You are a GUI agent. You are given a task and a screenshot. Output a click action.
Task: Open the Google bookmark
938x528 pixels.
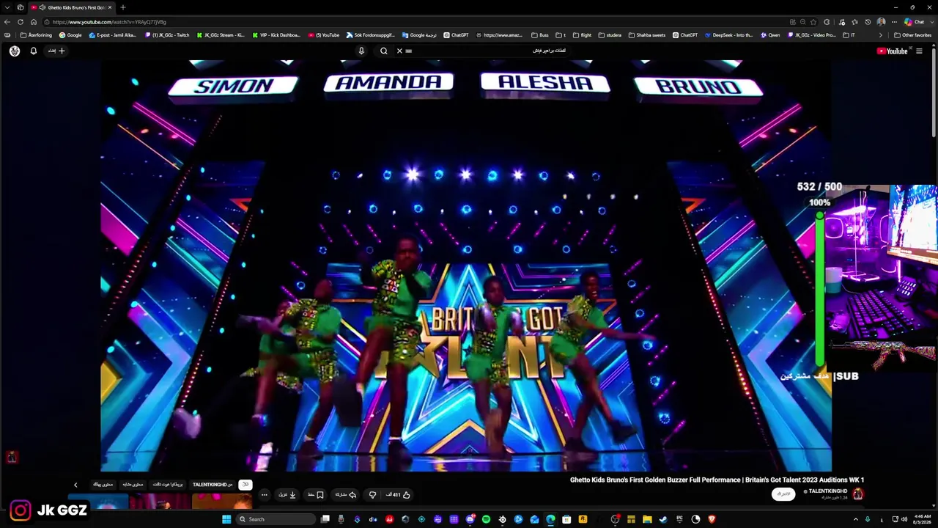pyautogui.click(x=71, y=35)
